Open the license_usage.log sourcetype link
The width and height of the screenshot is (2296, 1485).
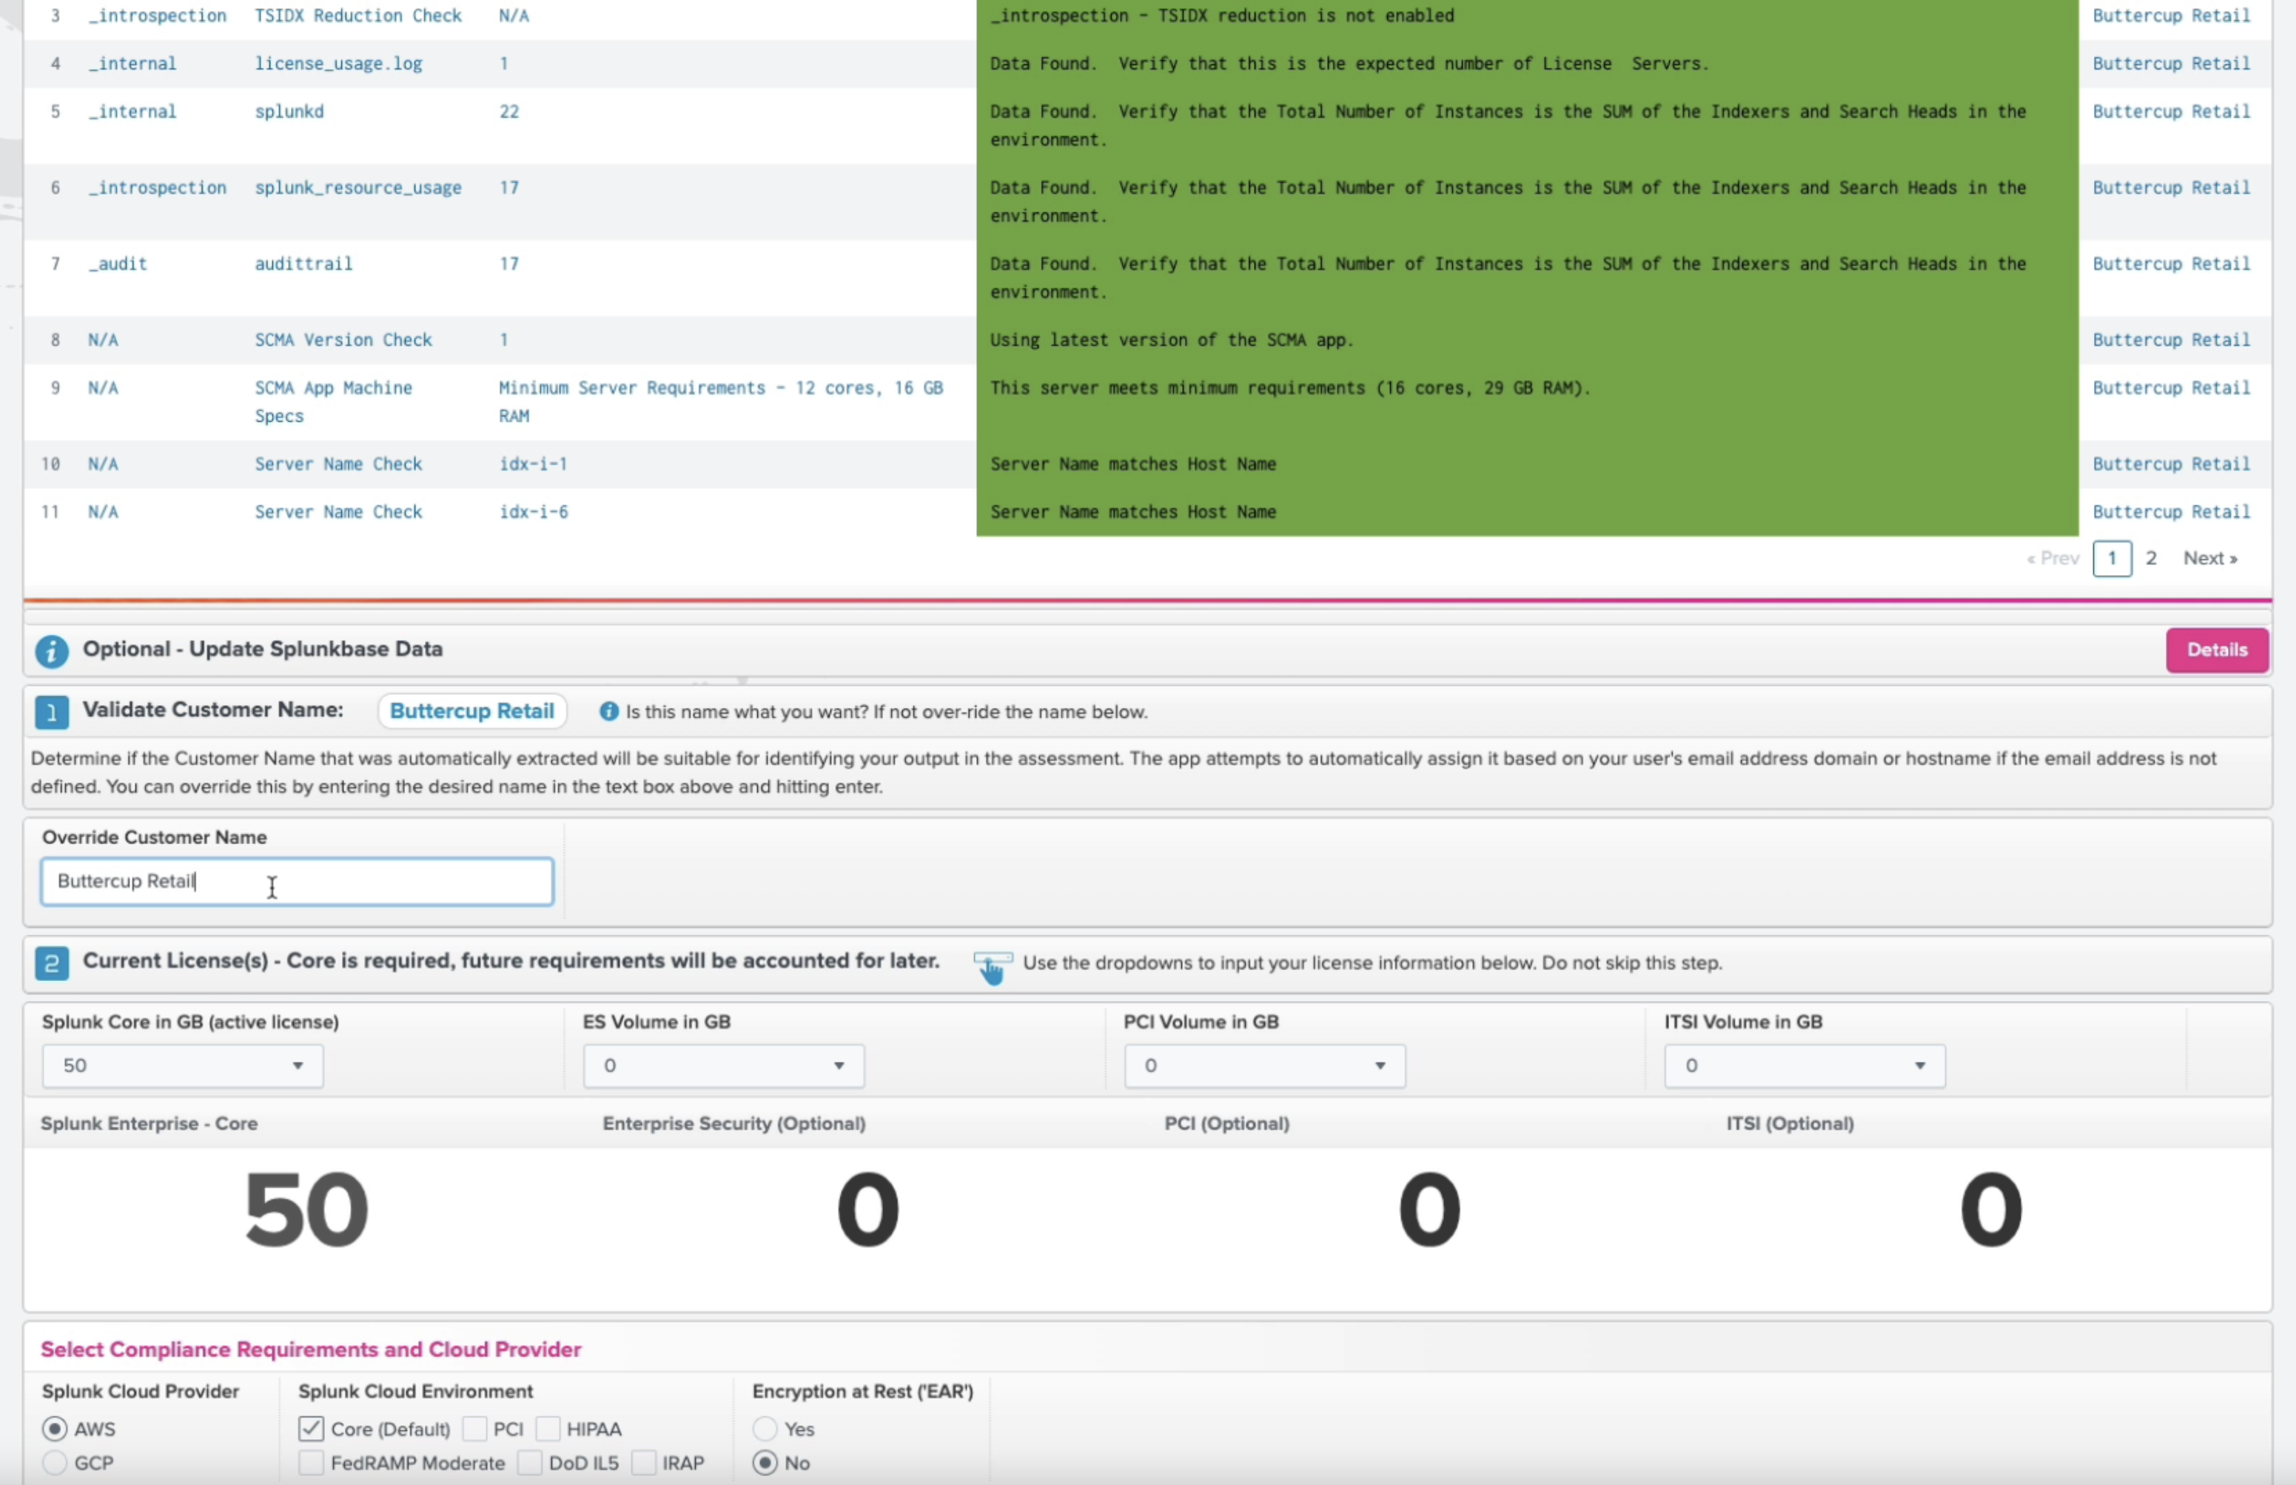[338, 64]
